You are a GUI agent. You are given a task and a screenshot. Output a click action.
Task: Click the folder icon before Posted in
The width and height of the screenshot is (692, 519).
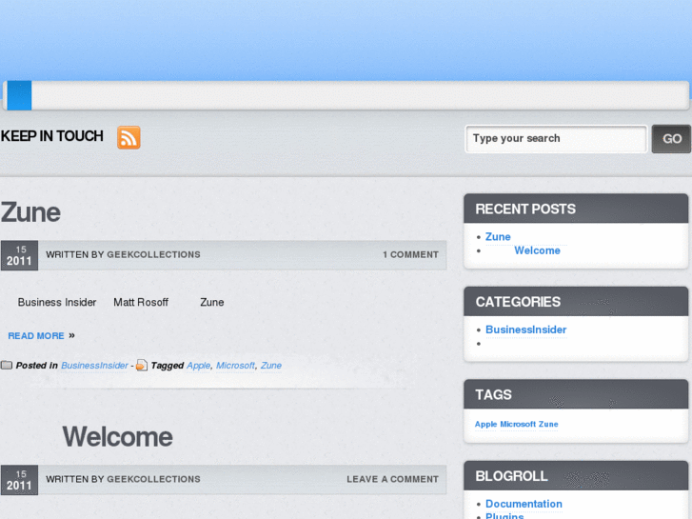[6, 366]
